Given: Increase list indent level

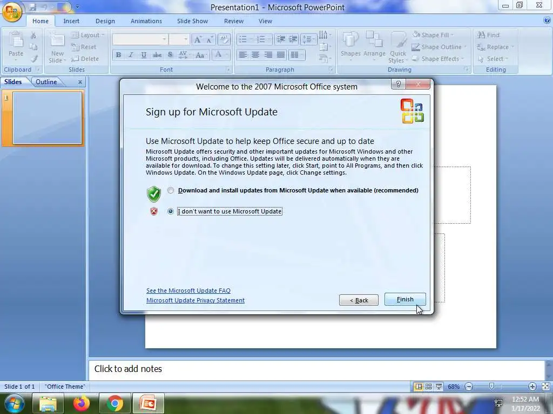Looking at the screenshot, I should click(x=293, y=39).
